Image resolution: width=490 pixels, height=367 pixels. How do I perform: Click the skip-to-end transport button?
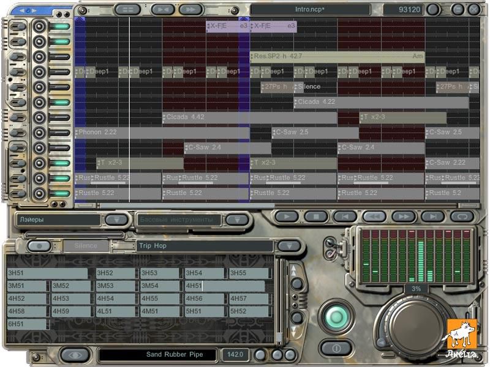433,217
